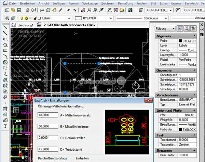
Task: Select the Line tool in the draw toolbar
Action: click(5, 27)
